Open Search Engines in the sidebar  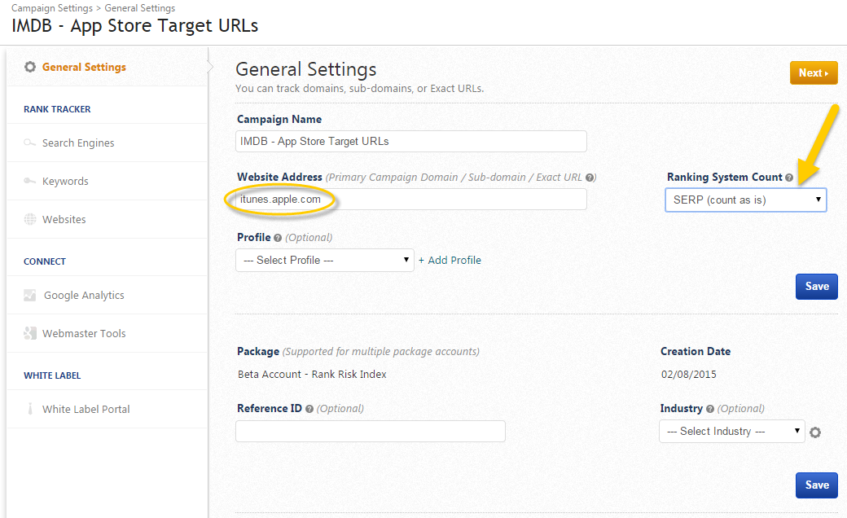point(78,143)
